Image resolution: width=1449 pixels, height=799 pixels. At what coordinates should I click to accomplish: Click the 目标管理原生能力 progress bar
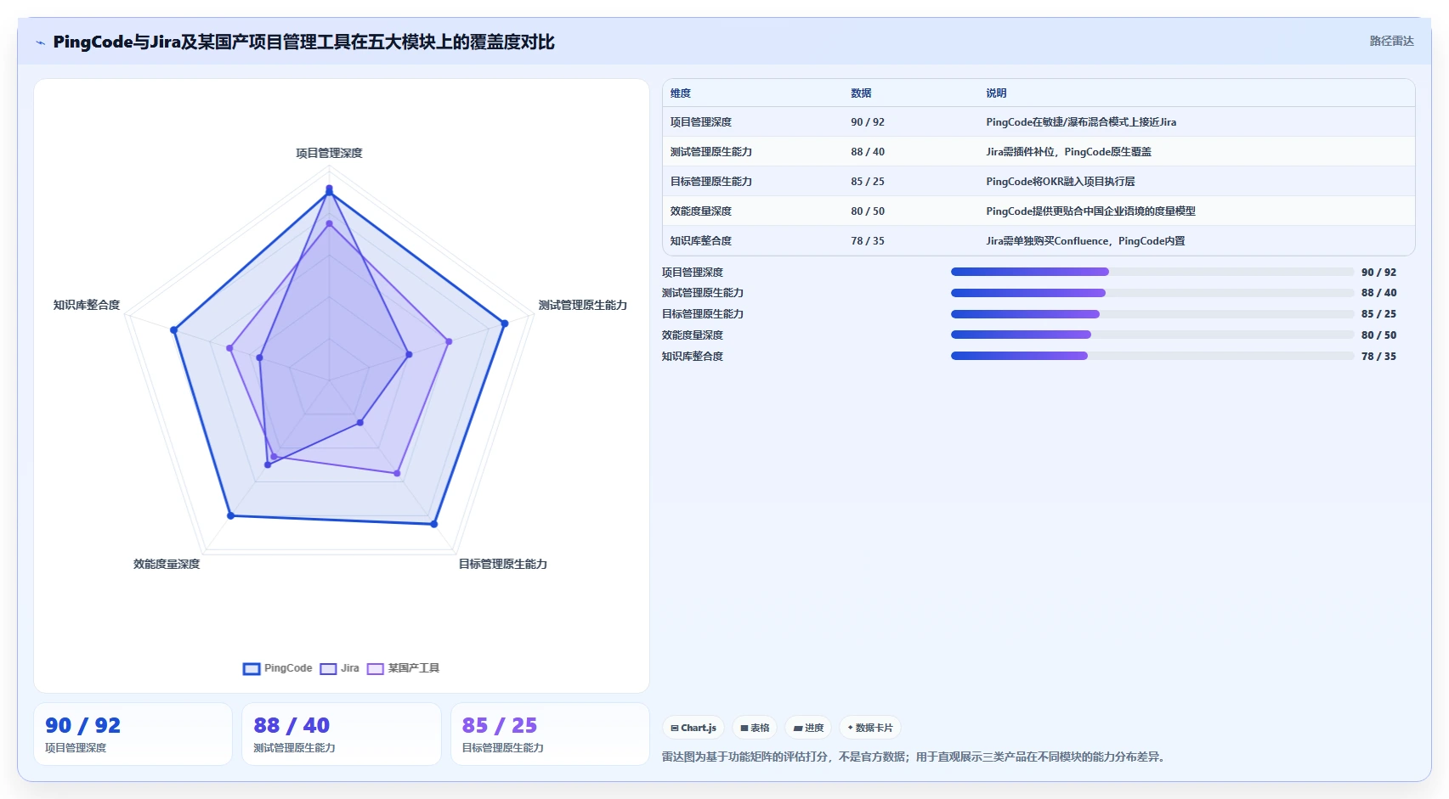(x=1152, y=314)
